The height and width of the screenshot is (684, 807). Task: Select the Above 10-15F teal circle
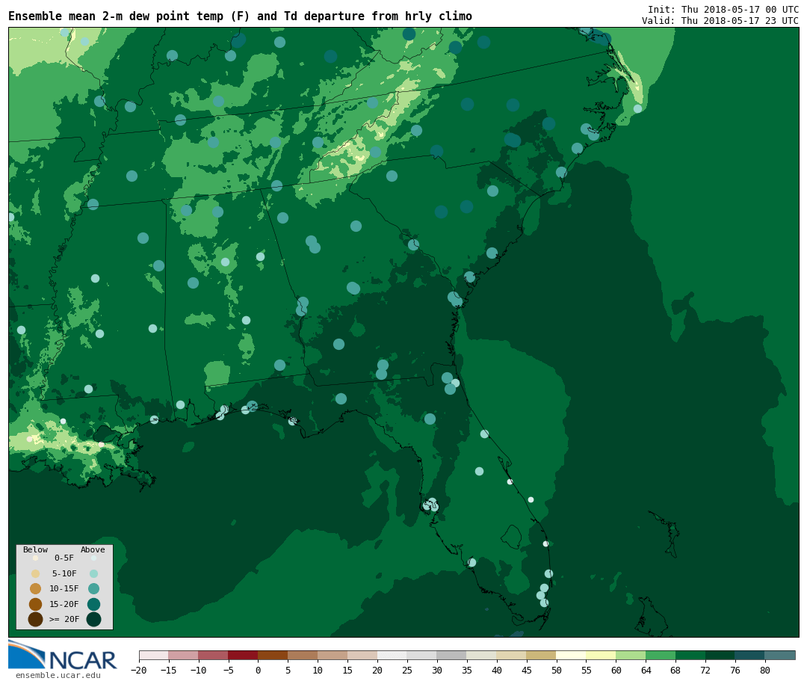pyautogui.click(x=93, y=589)
